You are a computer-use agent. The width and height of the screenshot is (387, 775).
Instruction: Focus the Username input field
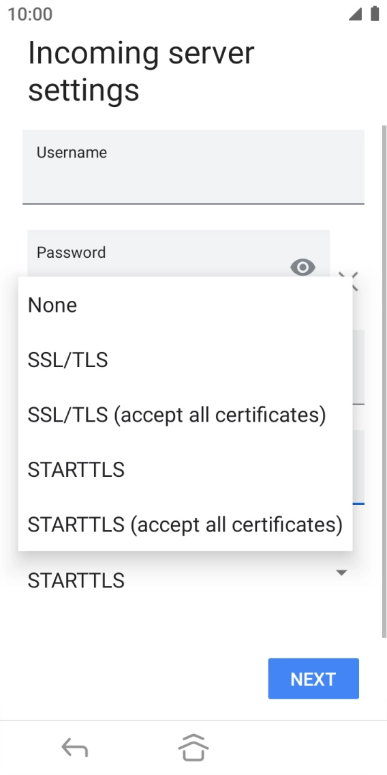[x=193, y=167]
